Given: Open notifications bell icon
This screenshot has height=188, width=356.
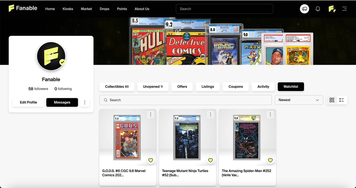Looking at the screenshot, I should point(318,9).
